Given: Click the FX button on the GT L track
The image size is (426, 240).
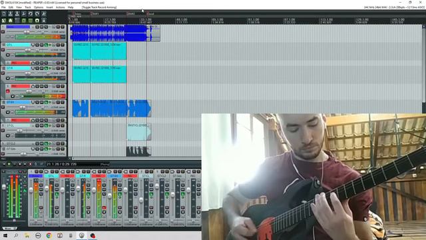Looking at the screenshot, I should pos(46,45).
